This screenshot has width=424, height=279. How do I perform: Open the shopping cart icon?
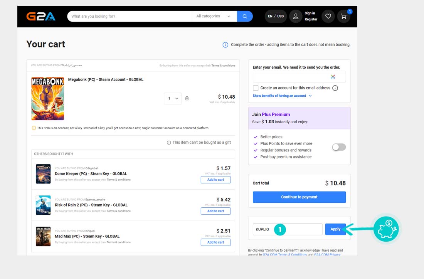point(343,16)
